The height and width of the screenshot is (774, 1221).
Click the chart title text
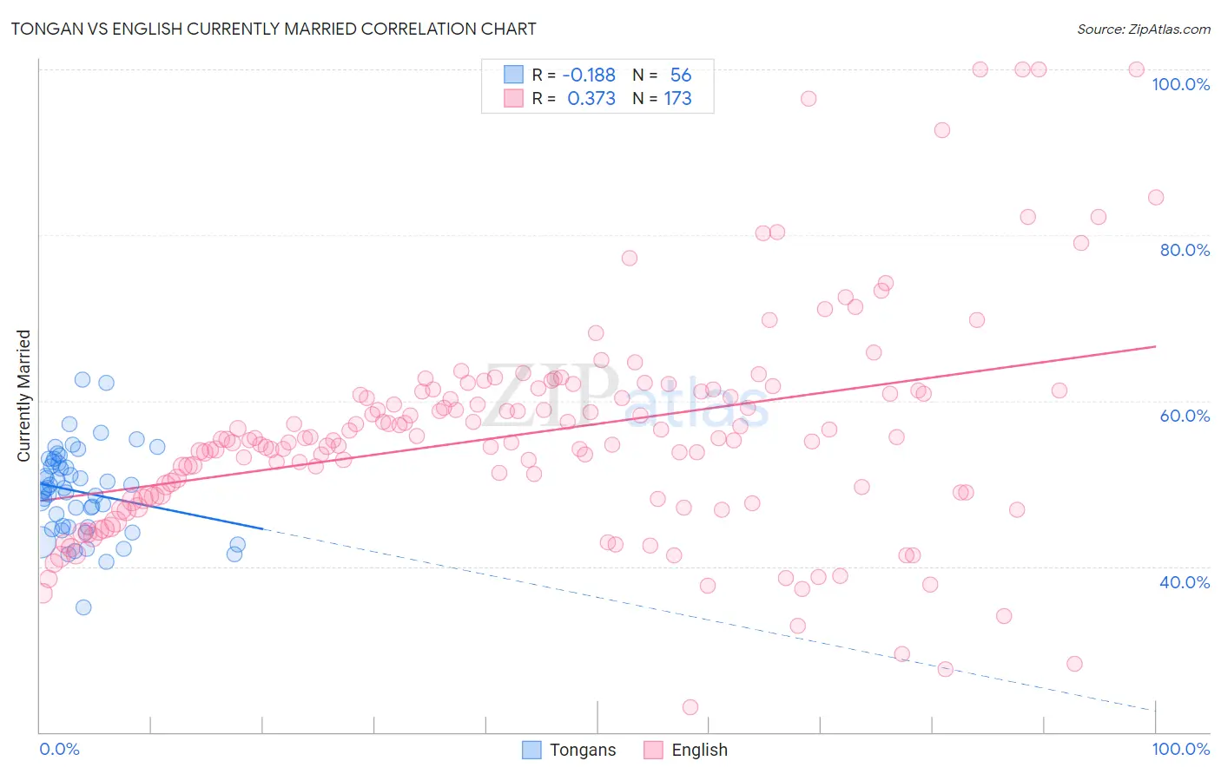click(x=274, y=29)
